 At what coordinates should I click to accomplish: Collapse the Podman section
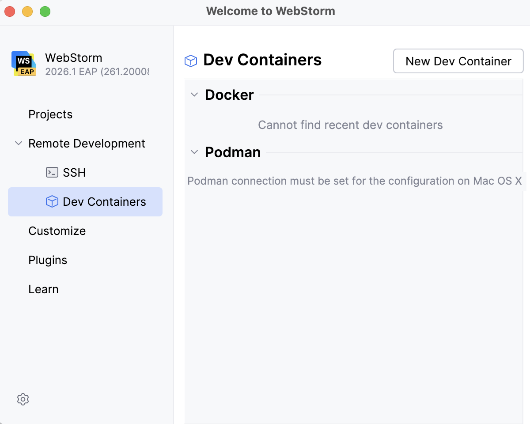(193, 152)
